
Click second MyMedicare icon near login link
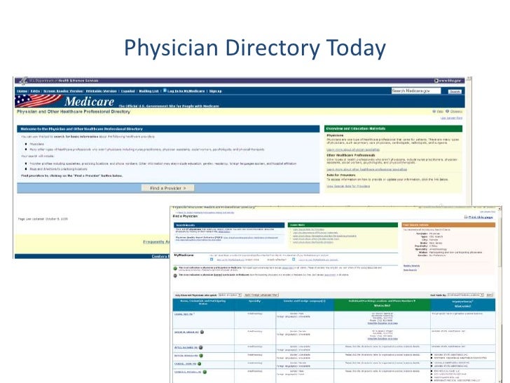click(294, 260)
